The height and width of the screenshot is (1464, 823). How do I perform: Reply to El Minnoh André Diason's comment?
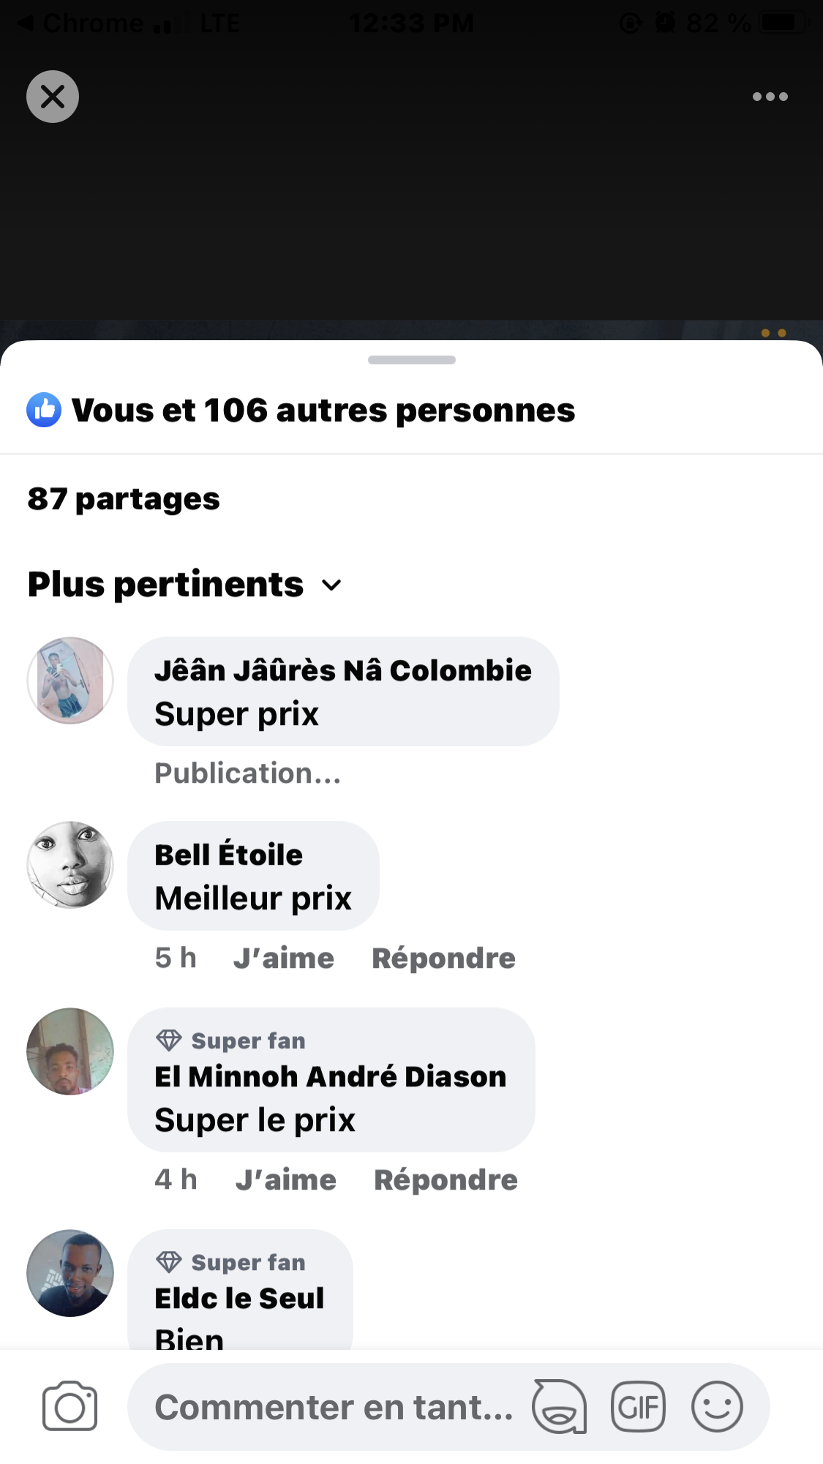[x=446, y=1179]
